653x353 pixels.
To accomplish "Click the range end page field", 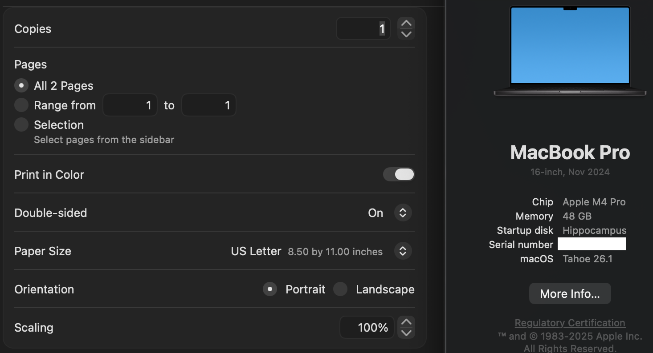I will [208, 105].
